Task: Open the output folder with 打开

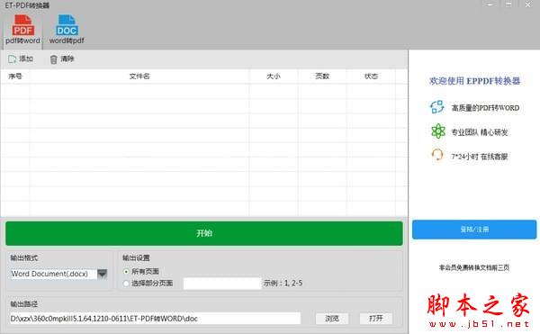Action: [375, 319]
